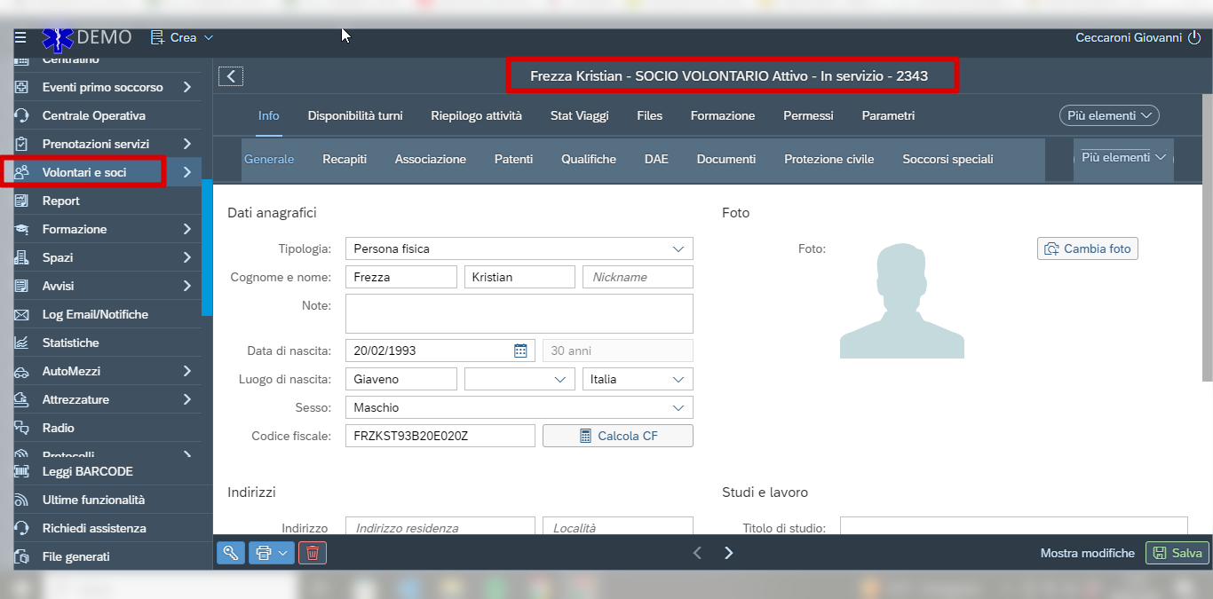This screenshot has width=1213, height=599.
Task: Open the calendar picker for Data di nascita
Action: pos(520,351)
